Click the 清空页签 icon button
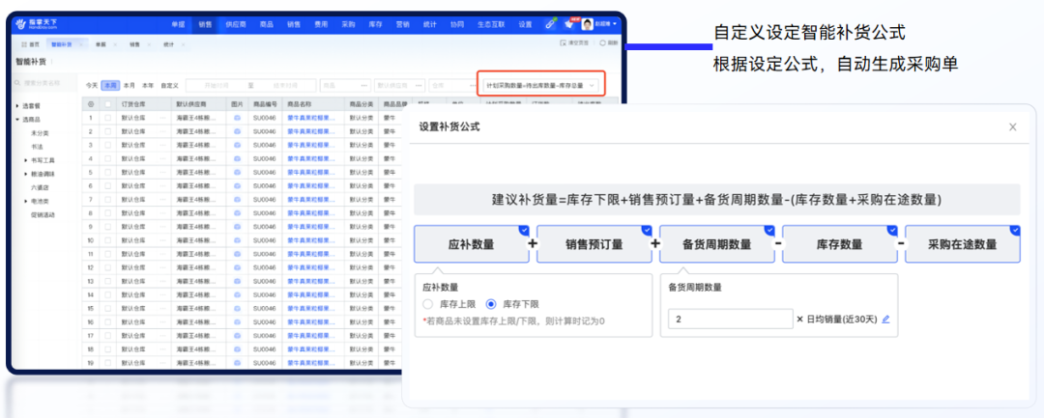 pos(574,42)
